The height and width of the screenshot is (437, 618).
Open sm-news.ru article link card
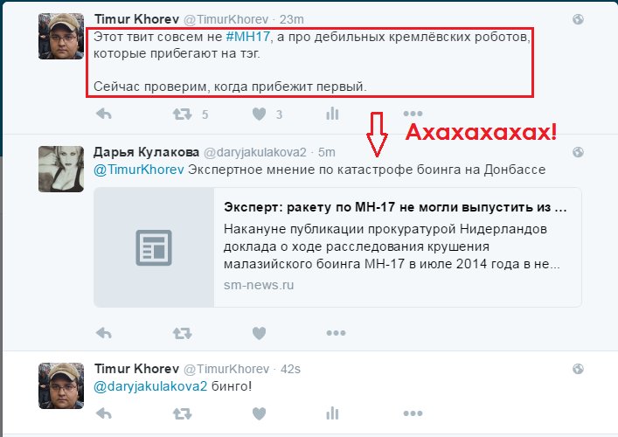point(337,247)
